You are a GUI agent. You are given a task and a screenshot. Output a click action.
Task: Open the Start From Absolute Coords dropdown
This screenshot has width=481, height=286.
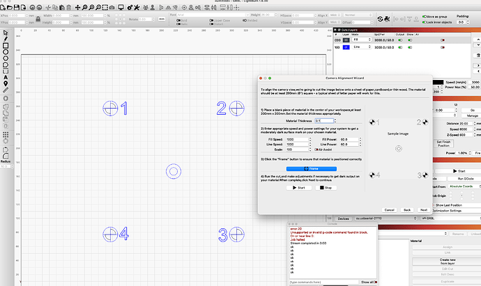click(x=464, y=186)
